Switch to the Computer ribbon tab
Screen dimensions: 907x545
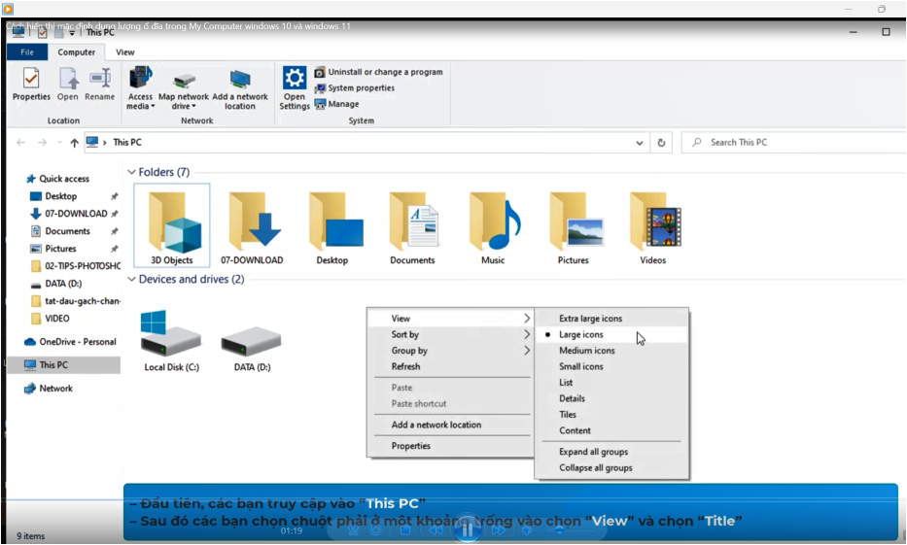click(77, 52)
